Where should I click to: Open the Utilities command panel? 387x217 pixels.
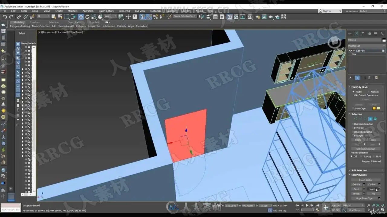[382, 34]
